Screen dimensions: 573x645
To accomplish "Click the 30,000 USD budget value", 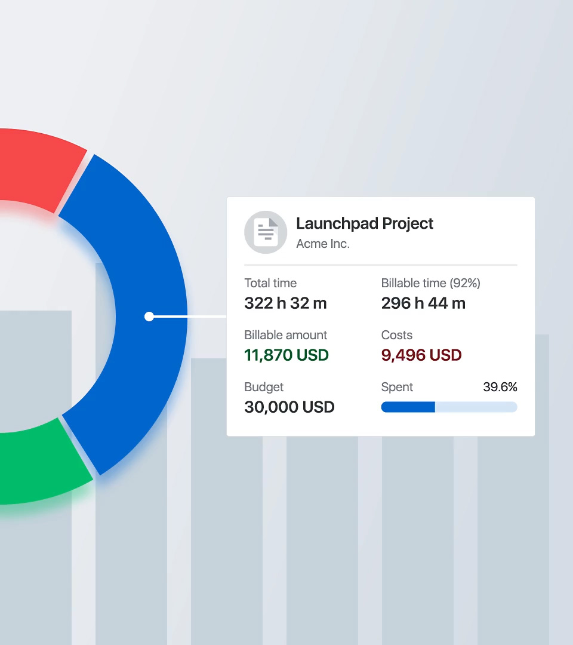I will pyautogui.click(x=289, y=407).
